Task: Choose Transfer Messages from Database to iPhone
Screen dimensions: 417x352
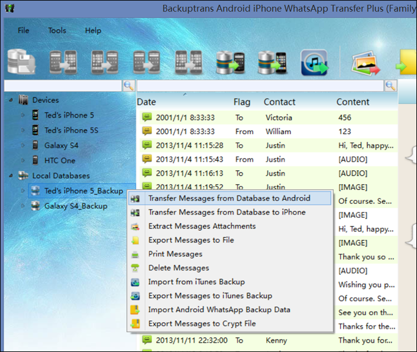Action: click(x=230, y=212)
